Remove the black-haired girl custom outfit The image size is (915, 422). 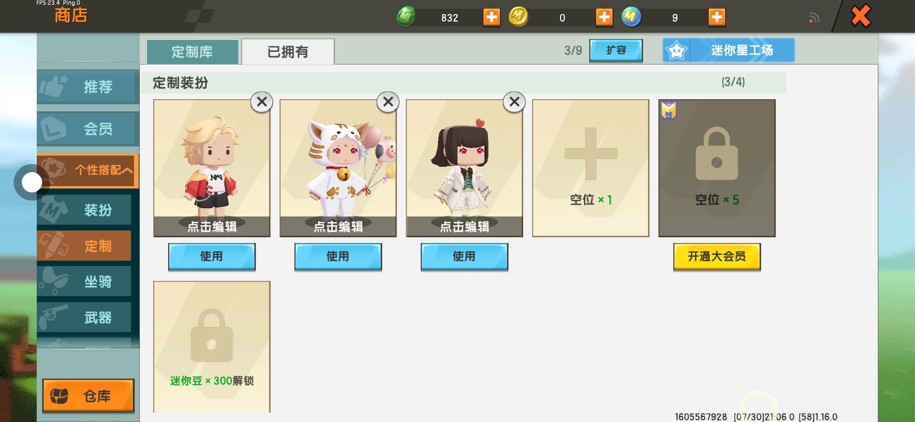514,102
